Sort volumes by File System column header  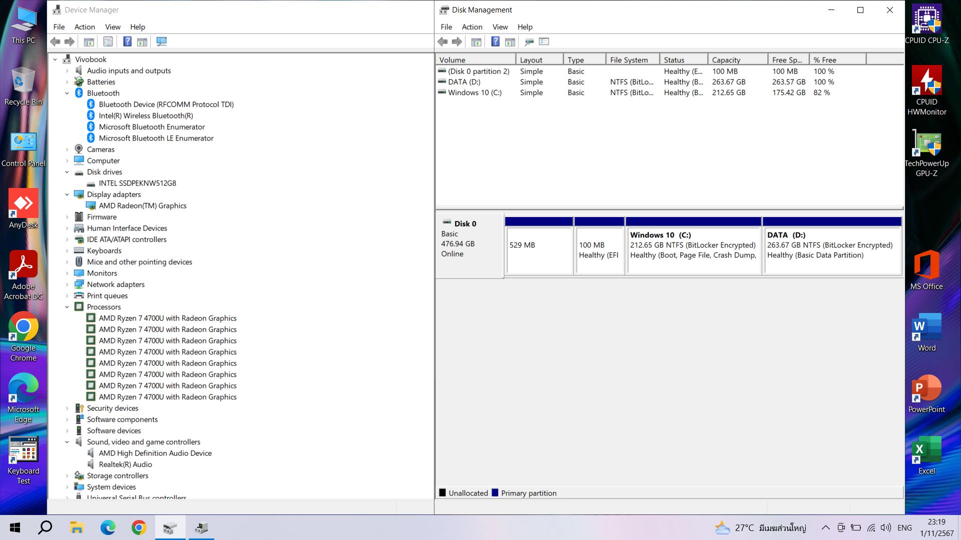point(633,60)
